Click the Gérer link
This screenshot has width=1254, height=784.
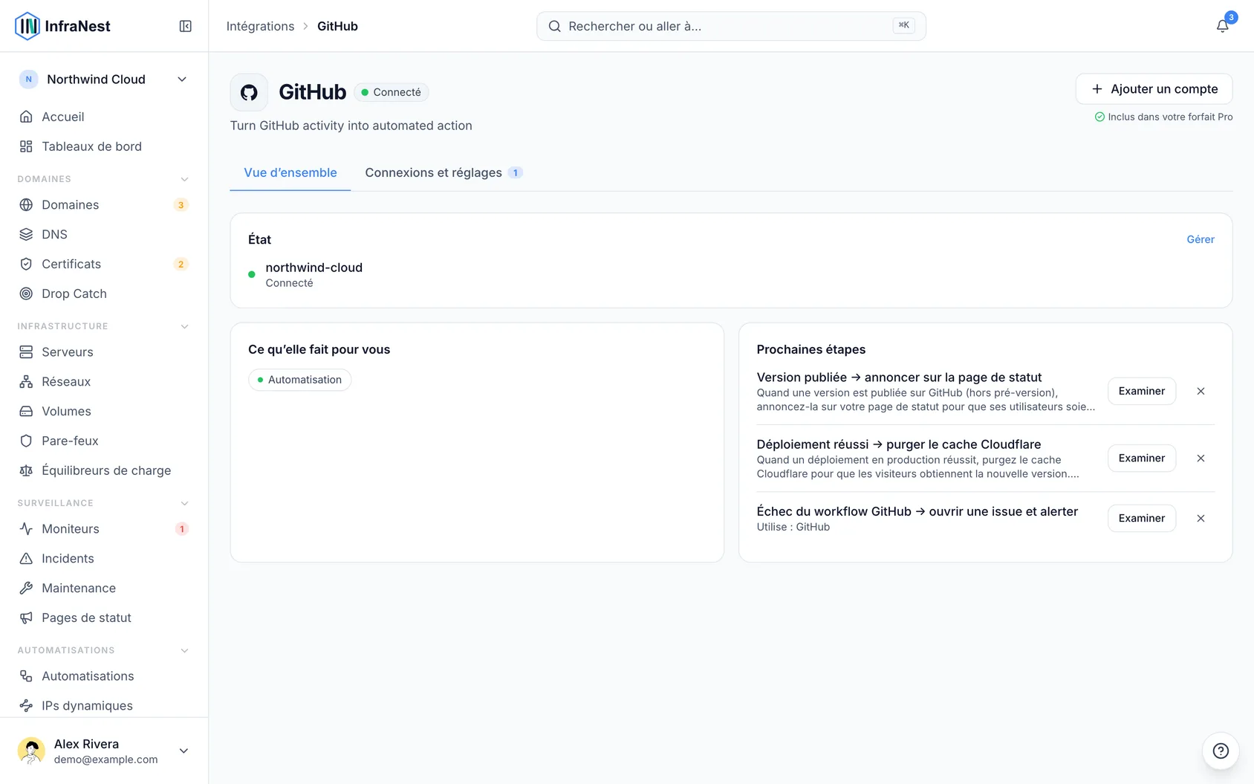pyautogui.click(x=1201, y=239)
